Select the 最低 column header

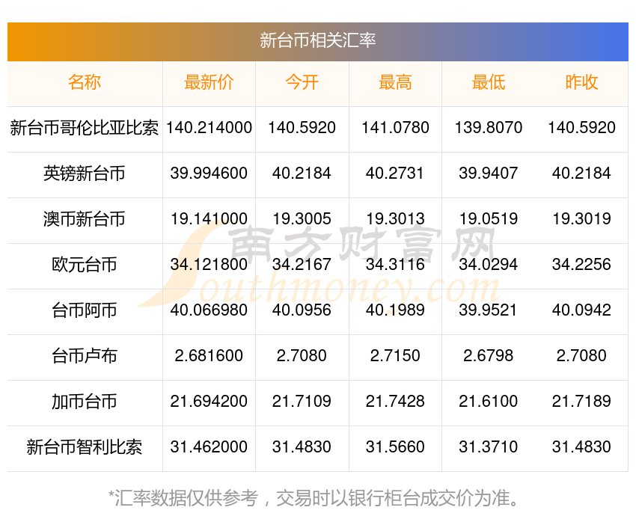489,82
